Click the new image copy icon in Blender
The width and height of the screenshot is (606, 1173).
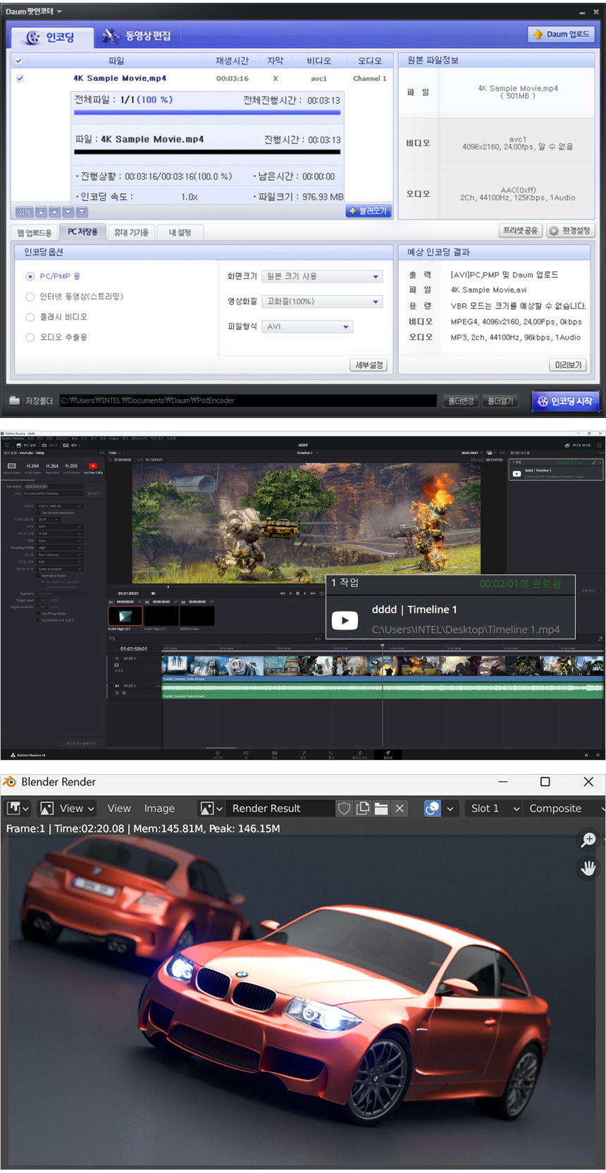coord(363,809)
